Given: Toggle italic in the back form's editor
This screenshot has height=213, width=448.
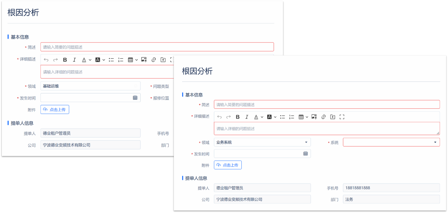Looking at the screenshot, I should [x=74, y=60].
